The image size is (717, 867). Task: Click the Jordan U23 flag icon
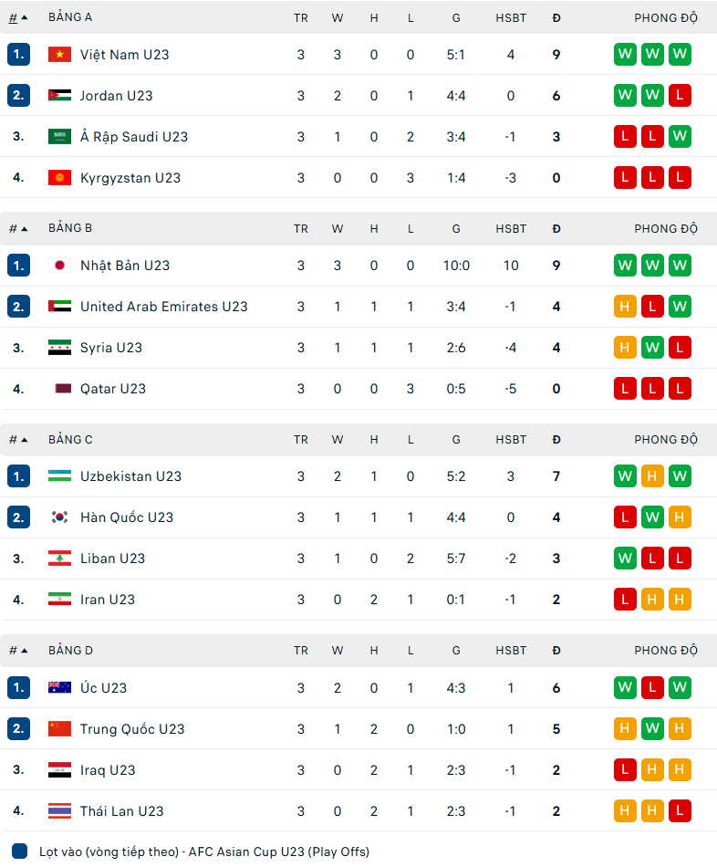pos(59,96)
